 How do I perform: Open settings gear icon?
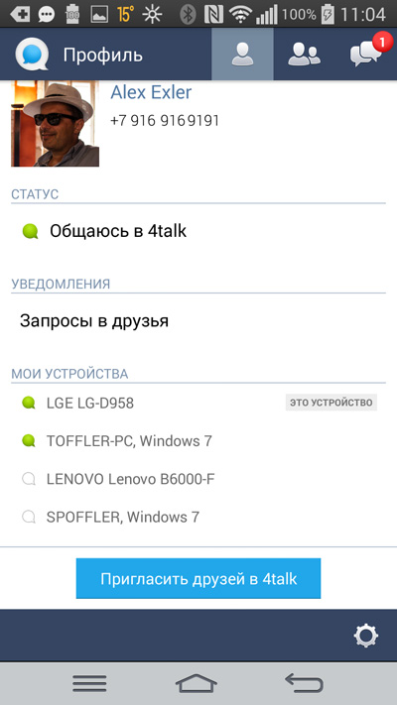coord(366,636)
